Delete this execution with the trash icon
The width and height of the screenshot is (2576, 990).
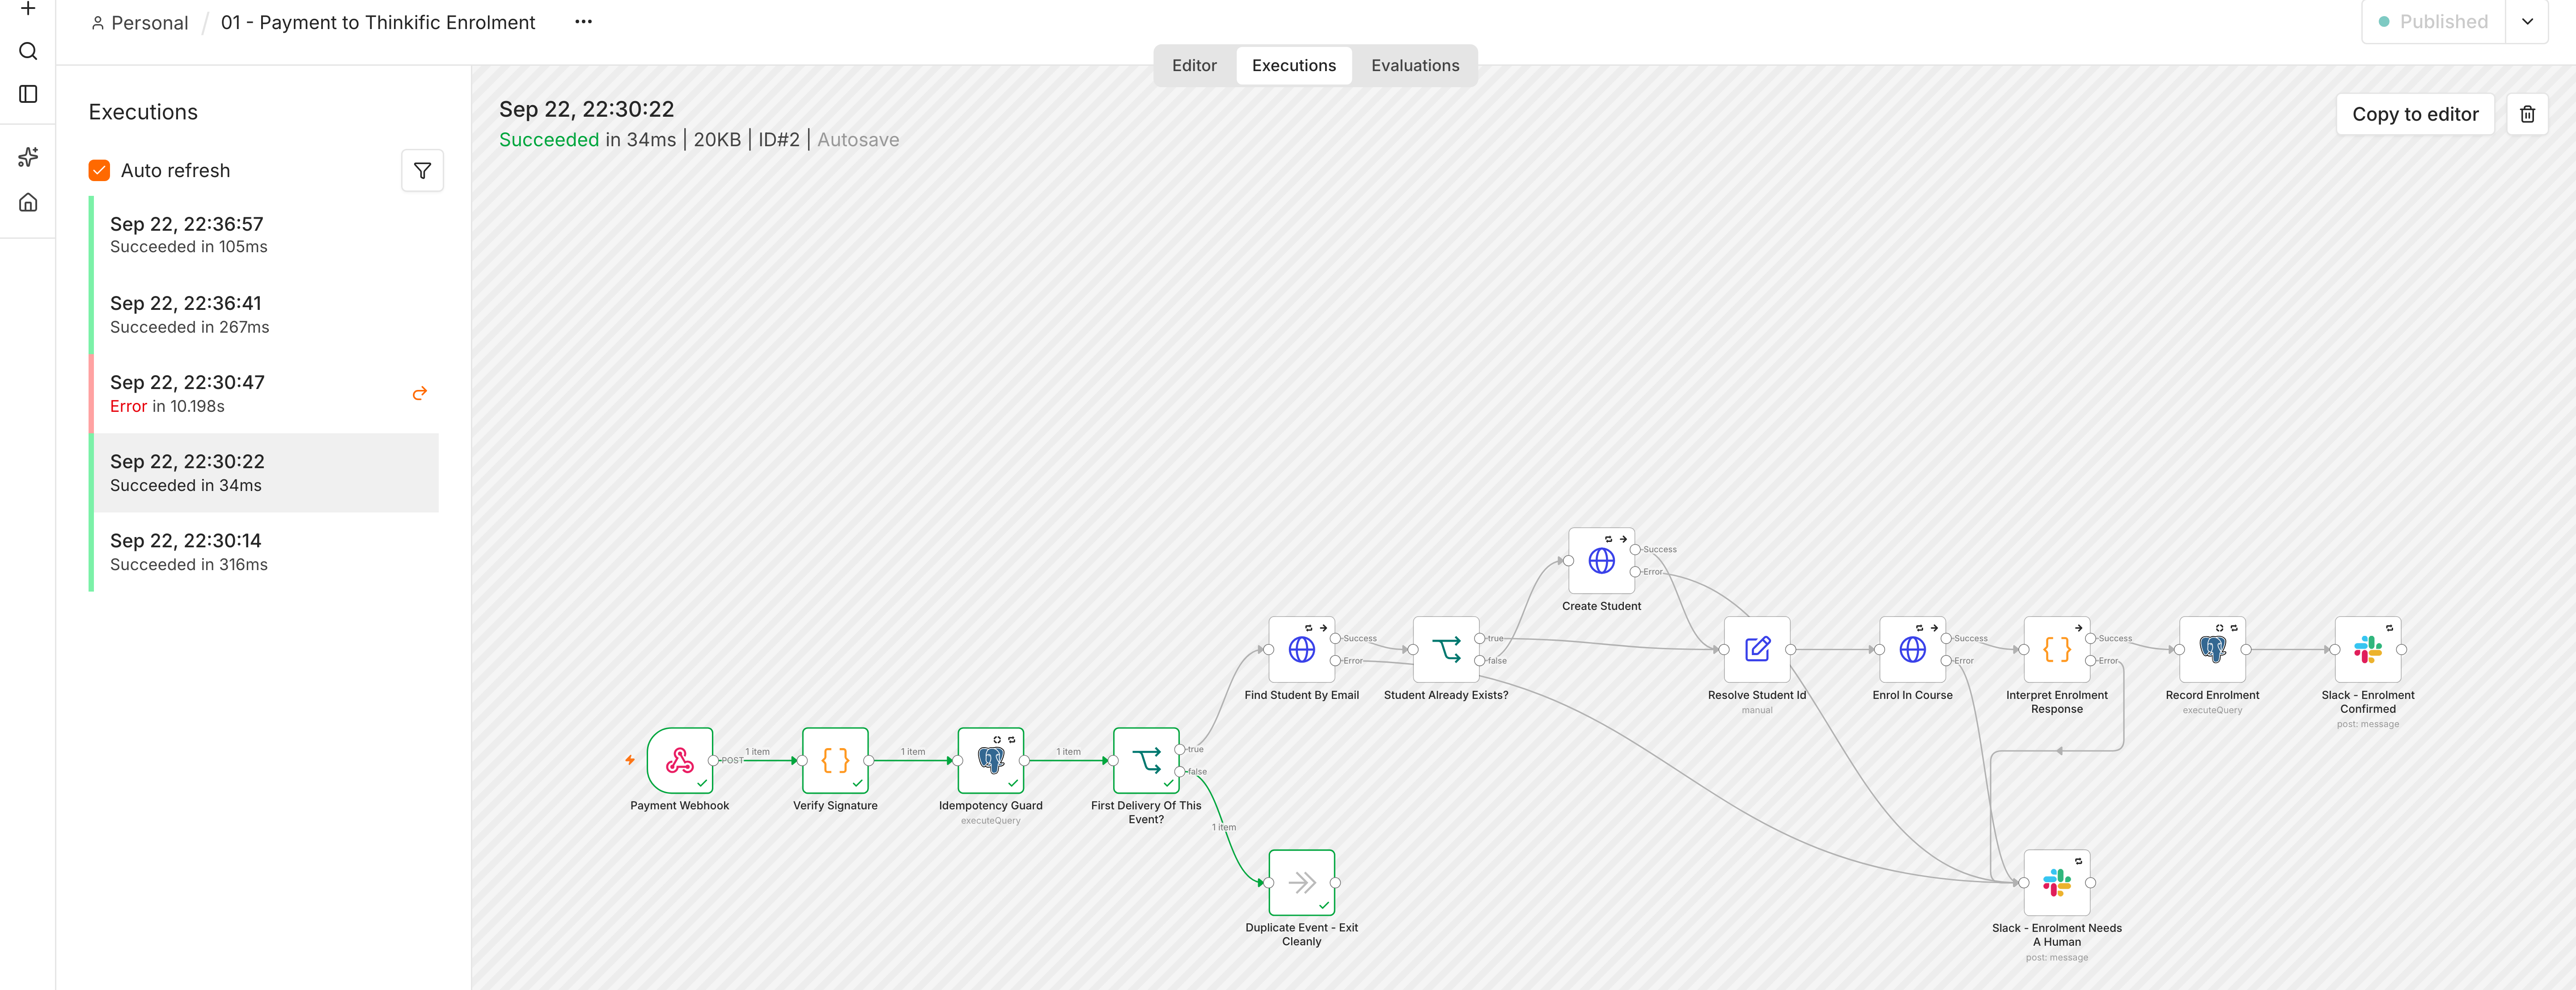tap(2527, 114)
